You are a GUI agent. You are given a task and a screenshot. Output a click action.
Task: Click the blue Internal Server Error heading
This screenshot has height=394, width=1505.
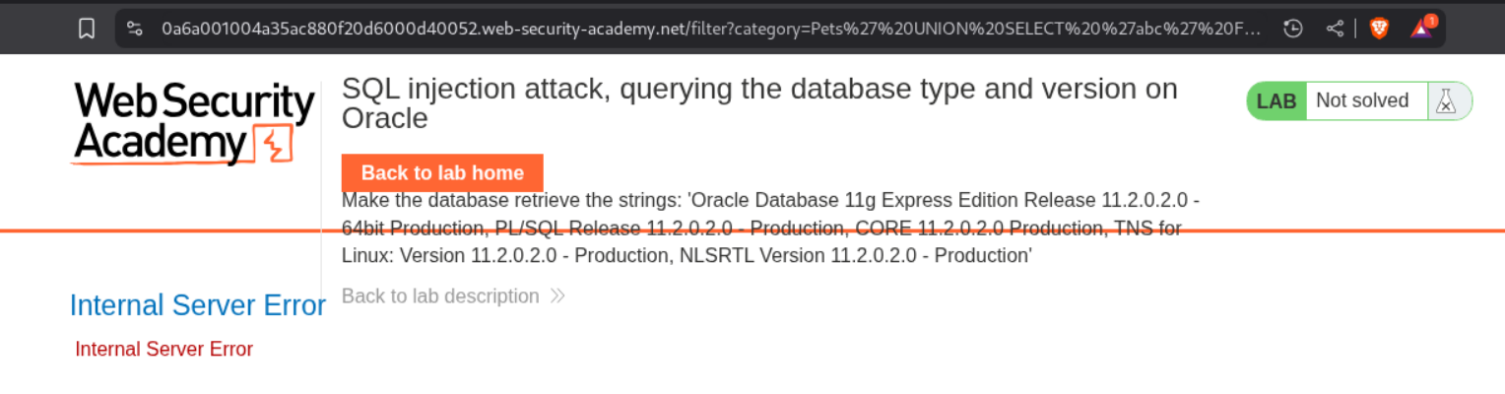[197, 306]
